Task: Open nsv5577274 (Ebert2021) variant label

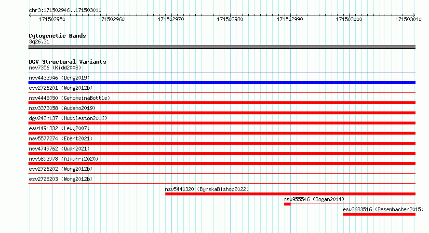Action: [61, 138]
